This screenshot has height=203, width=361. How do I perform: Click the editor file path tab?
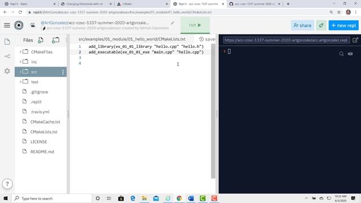pyautogui.click(x=132, y=39)
